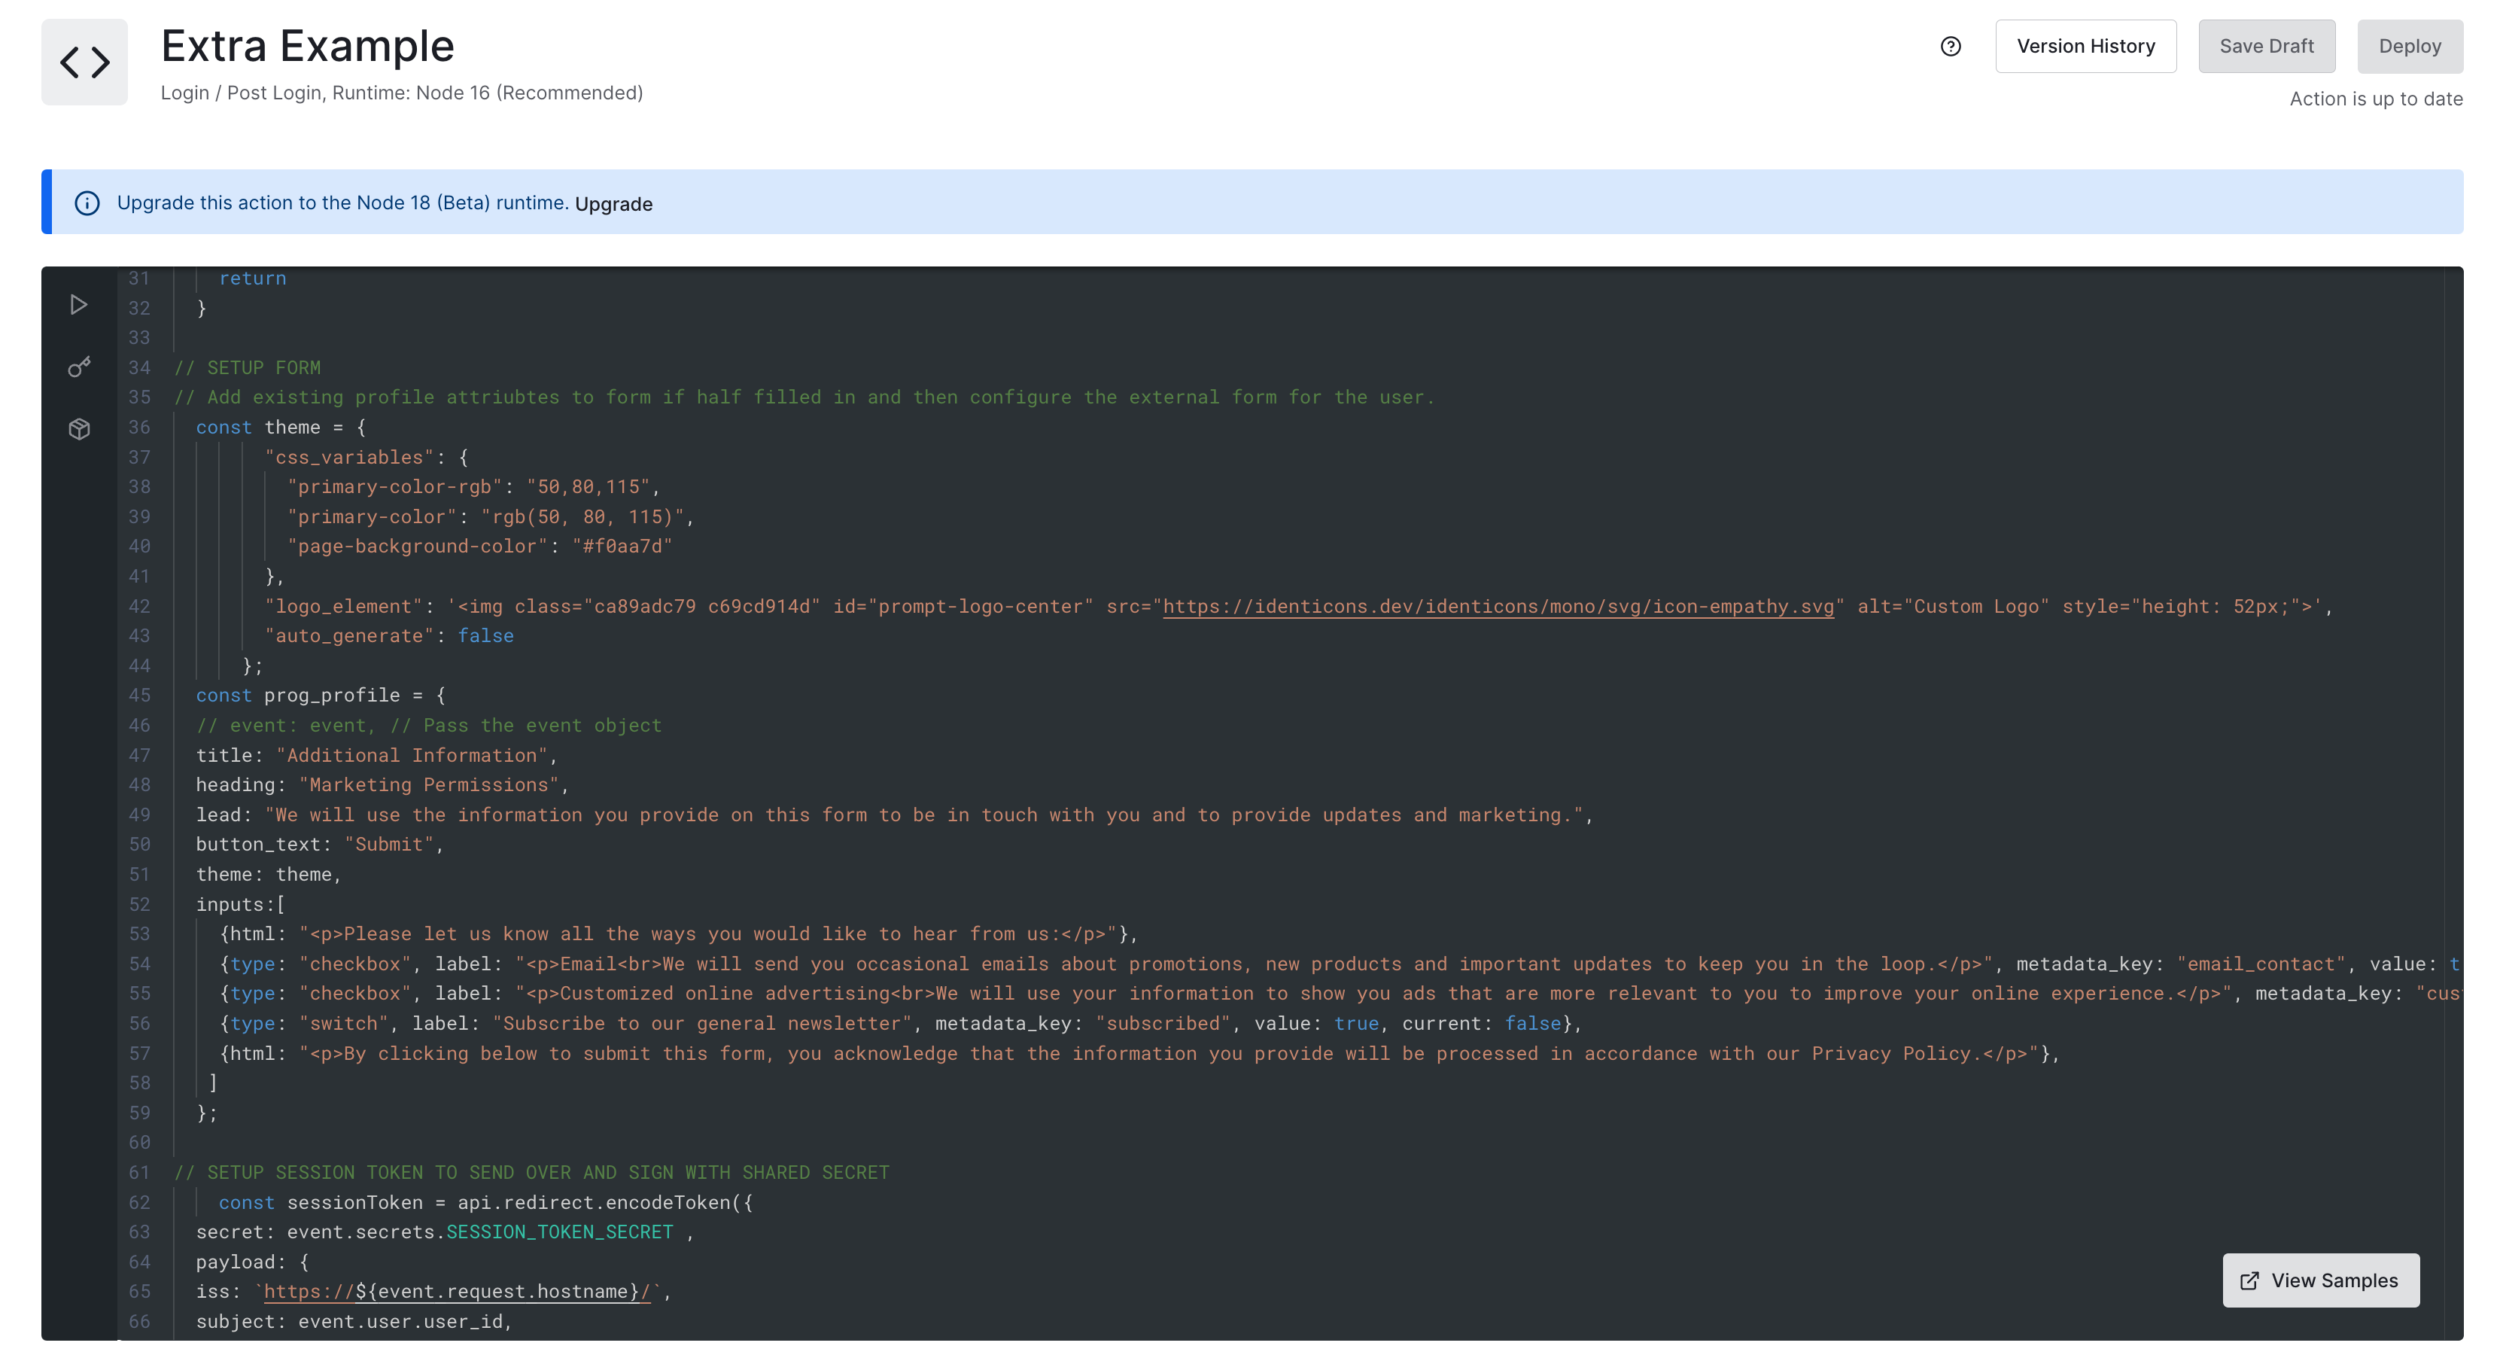Click the 'Extra Example' action title
This screenshot has height=1361, width=2503.
(307, 47)
